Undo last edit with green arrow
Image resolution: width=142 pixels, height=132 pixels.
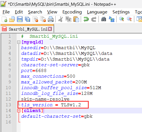86,19
